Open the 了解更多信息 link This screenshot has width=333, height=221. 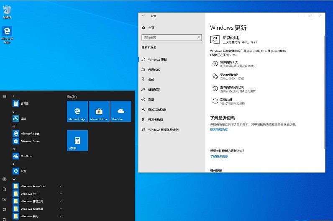(219, 157)
